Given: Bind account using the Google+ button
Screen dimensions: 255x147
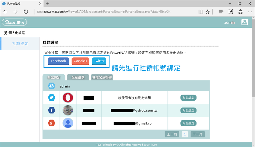Looking at the screenshot, I should [80, 61].
